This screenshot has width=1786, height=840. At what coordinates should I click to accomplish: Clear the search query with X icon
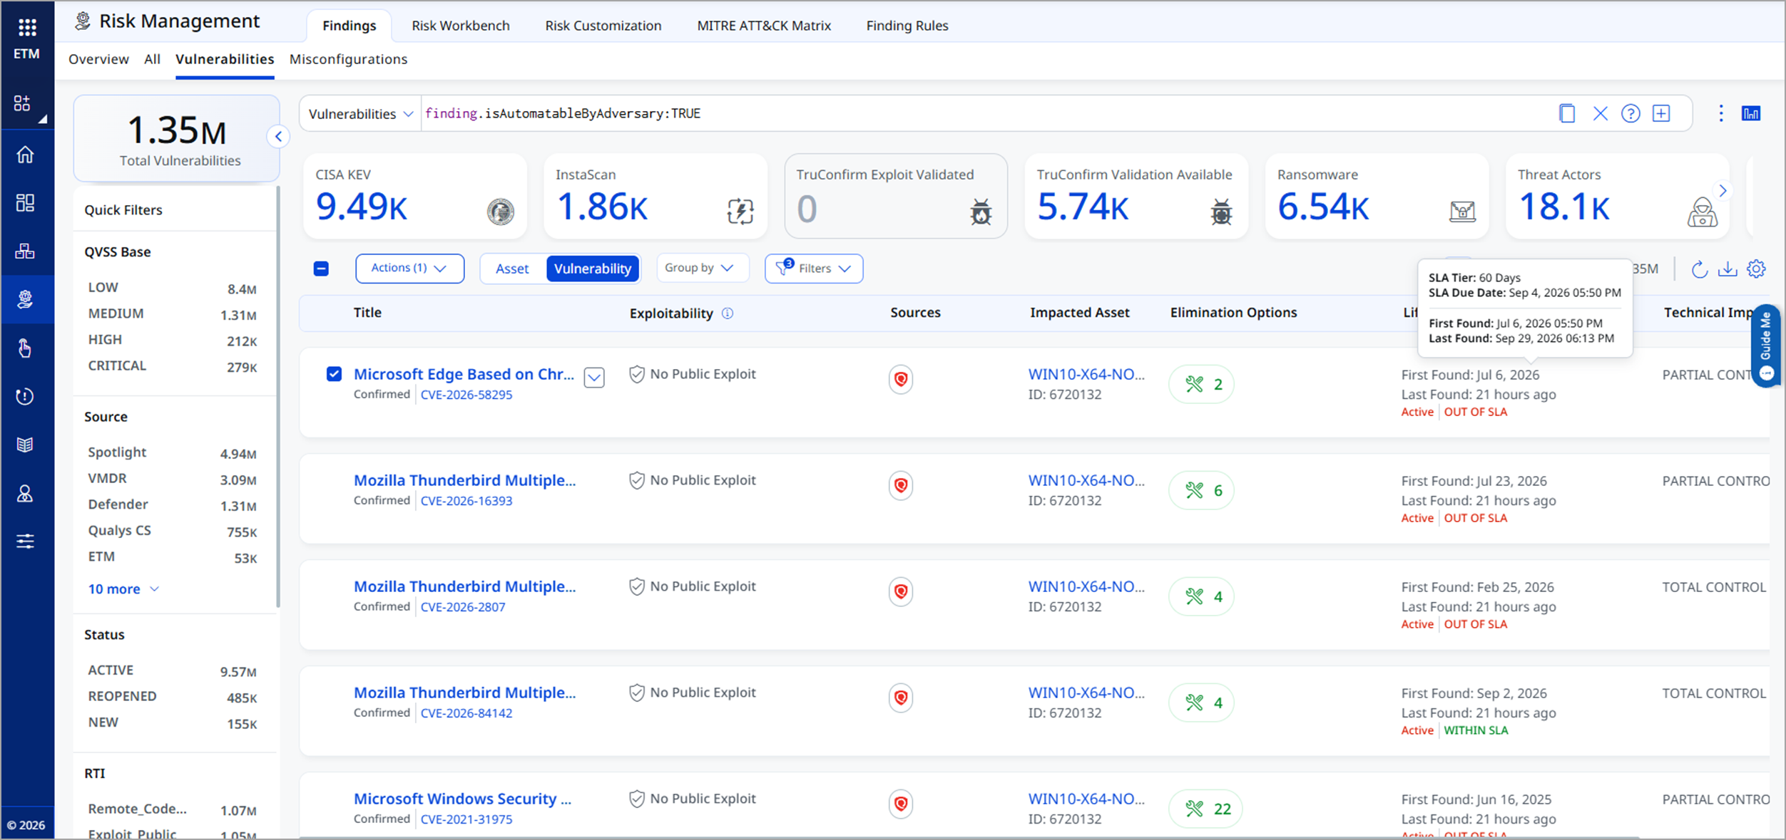coord(1600,113)
